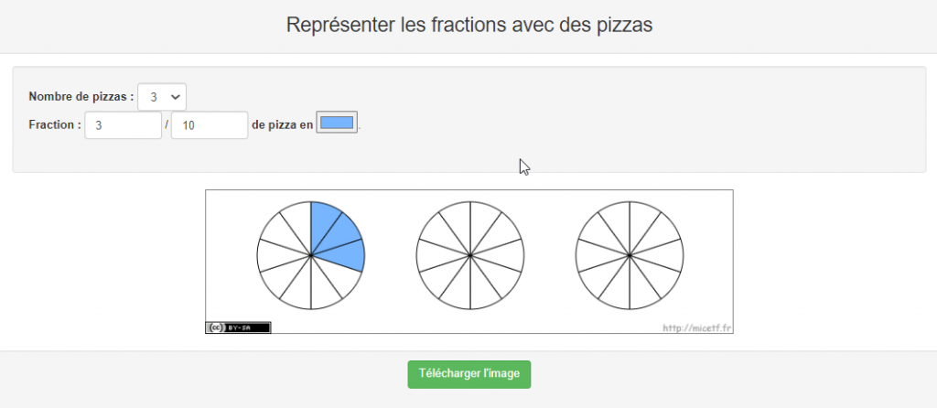Click the center of the third pizza
This screenshot has height=408, width=937.
pos(630,254)
